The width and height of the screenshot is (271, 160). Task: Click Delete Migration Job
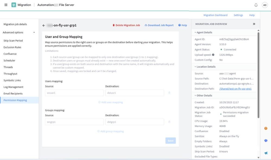126,25
